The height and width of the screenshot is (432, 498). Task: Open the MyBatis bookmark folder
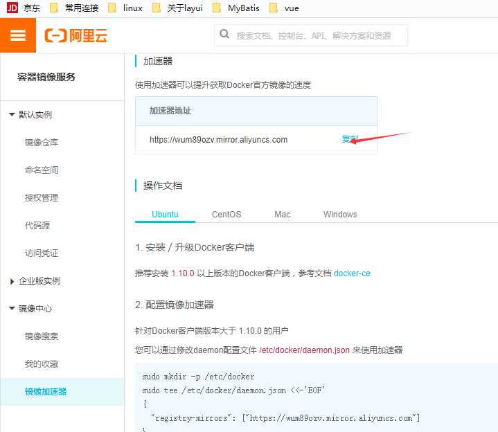(235, 8)
